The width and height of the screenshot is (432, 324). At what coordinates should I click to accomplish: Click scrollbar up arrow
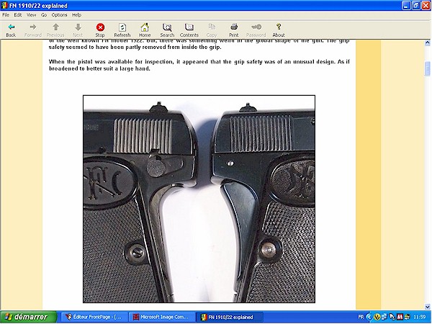427,42
